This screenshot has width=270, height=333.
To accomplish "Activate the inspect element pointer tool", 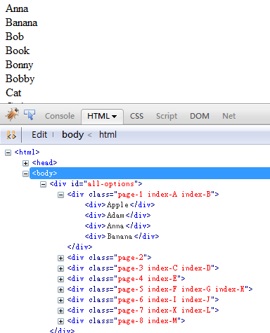I will (x=30, y=115).
